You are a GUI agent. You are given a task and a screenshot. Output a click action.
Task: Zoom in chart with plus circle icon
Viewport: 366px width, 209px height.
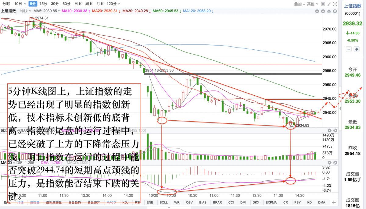[323, 11]
